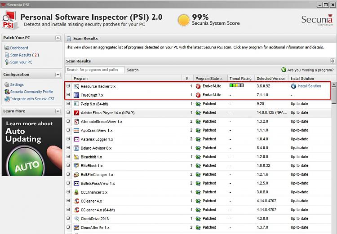Screen dimensions: 337x234
Task: Click the Patched status icon for 7-zip
Action: [198, 104]
